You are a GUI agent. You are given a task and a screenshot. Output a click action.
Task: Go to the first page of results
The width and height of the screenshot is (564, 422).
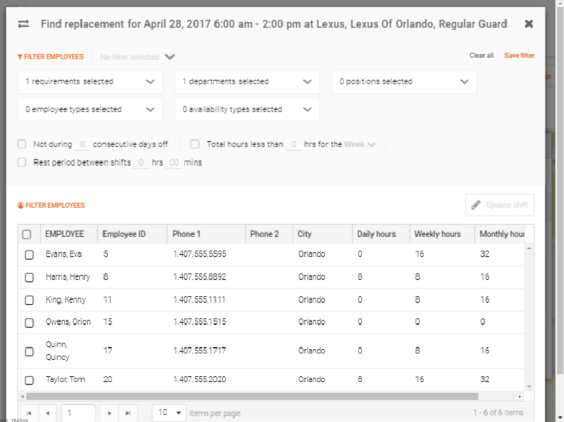coord(29,413)
